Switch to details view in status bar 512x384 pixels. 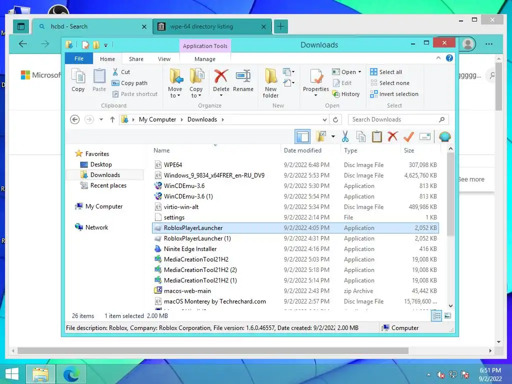[x=436, y=316]
